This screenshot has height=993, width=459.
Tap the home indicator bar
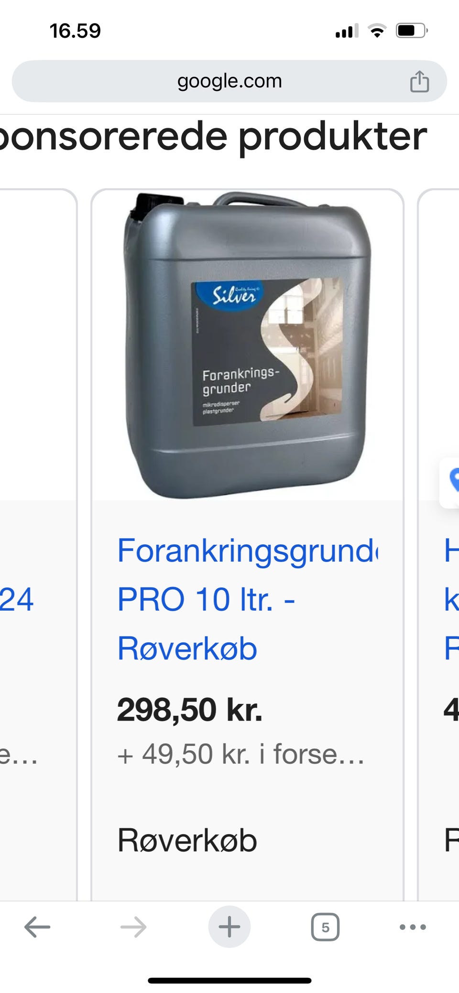[x=229, y=981]
